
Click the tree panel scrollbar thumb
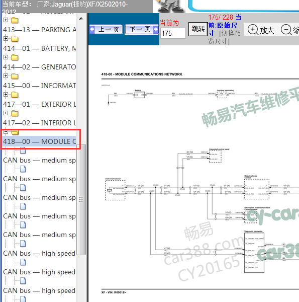tap(81, 199)
